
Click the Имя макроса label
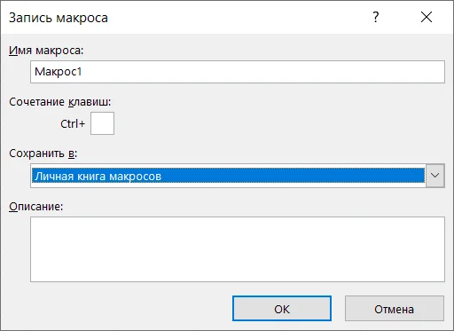point(46,51)
